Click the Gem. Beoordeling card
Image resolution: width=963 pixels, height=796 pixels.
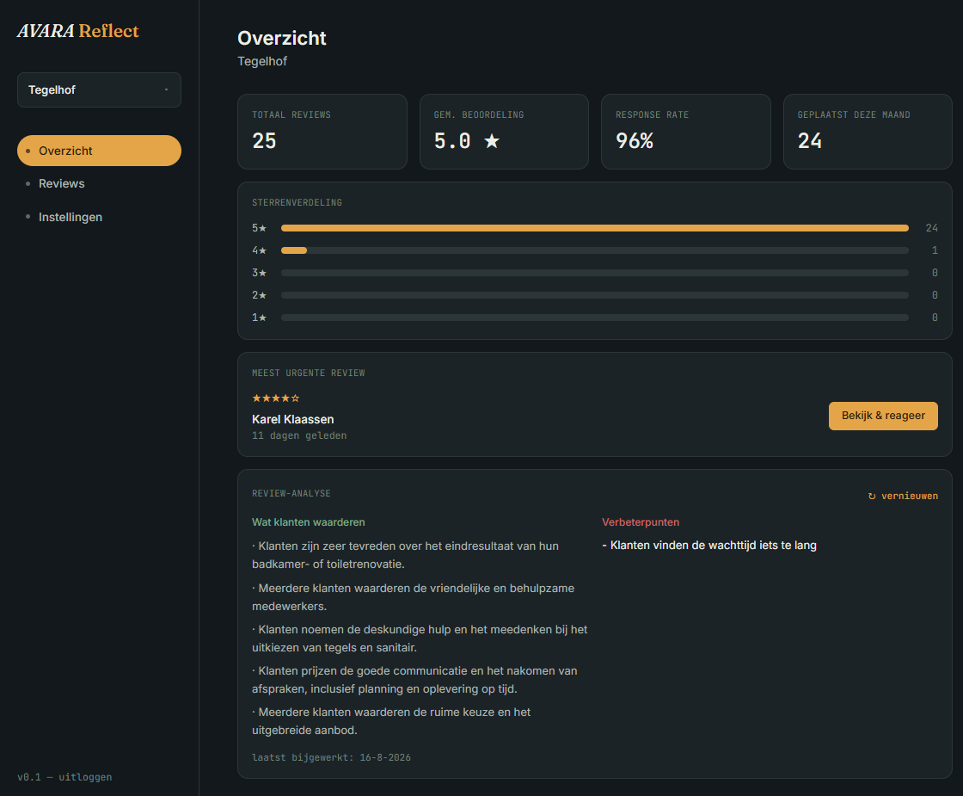[x=504, y=132]
